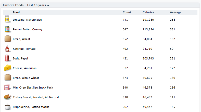Sort by the Count column header
Viewport: 201px width, 112px height.
click(x=127, y=12)
